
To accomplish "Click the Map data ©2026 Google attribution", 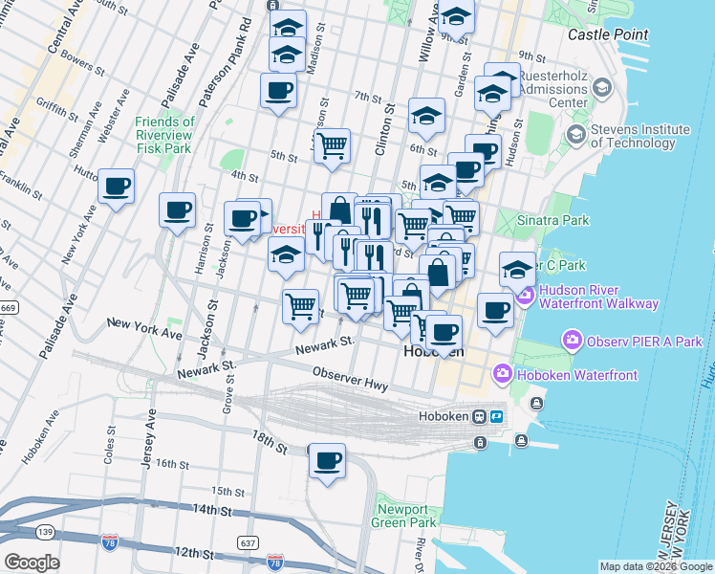I will pos(656,567).
